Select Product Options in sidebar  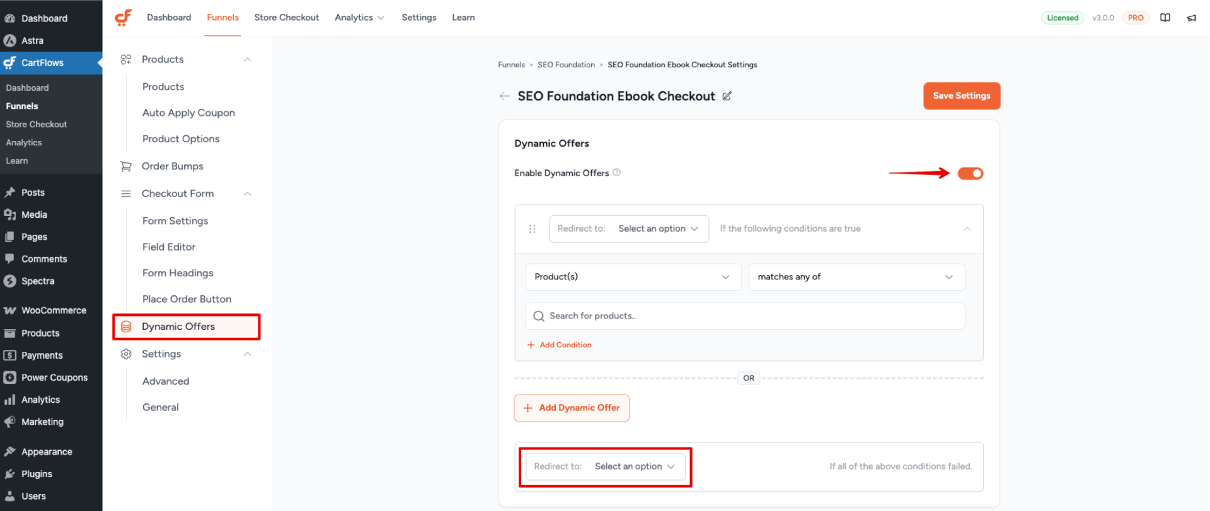pyautogui.click(x=181, y=139)
